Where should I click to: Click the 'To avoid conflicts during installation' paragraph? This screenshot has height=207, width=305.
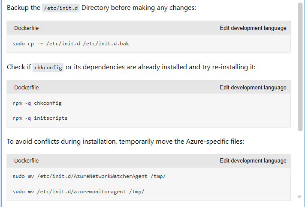click(125, 142)
